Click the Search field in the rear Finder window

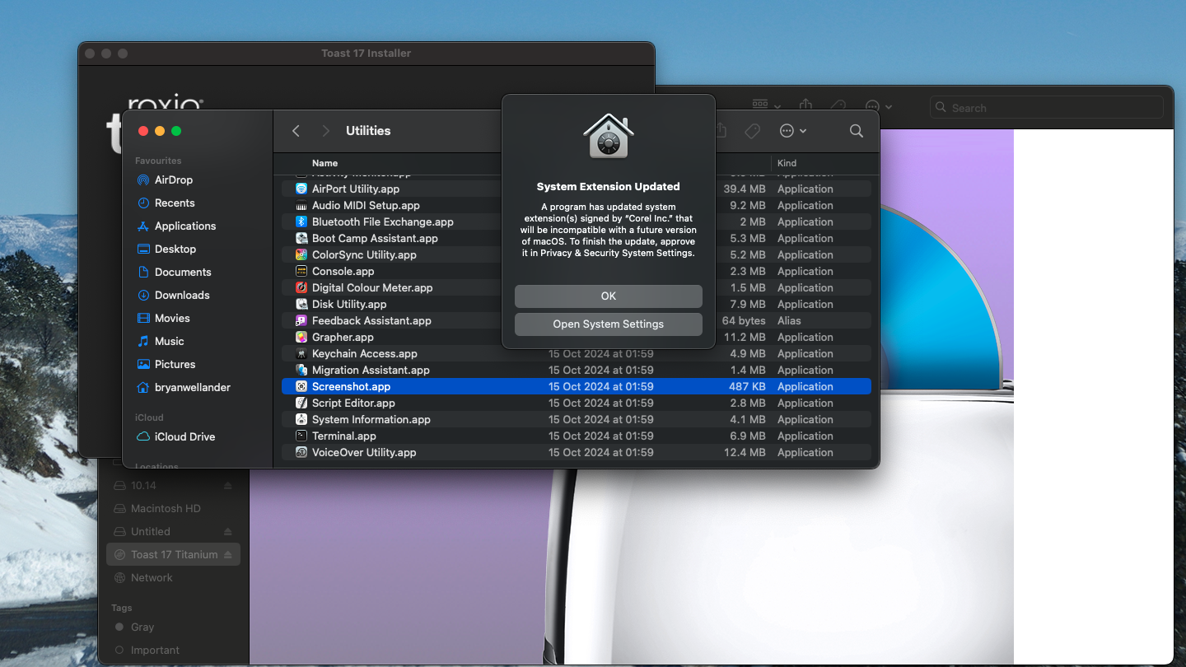1046,107
